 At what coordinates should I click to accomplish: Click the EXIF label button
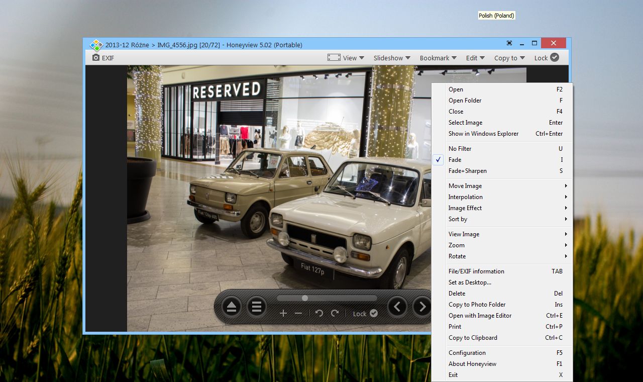click(108, 58)
